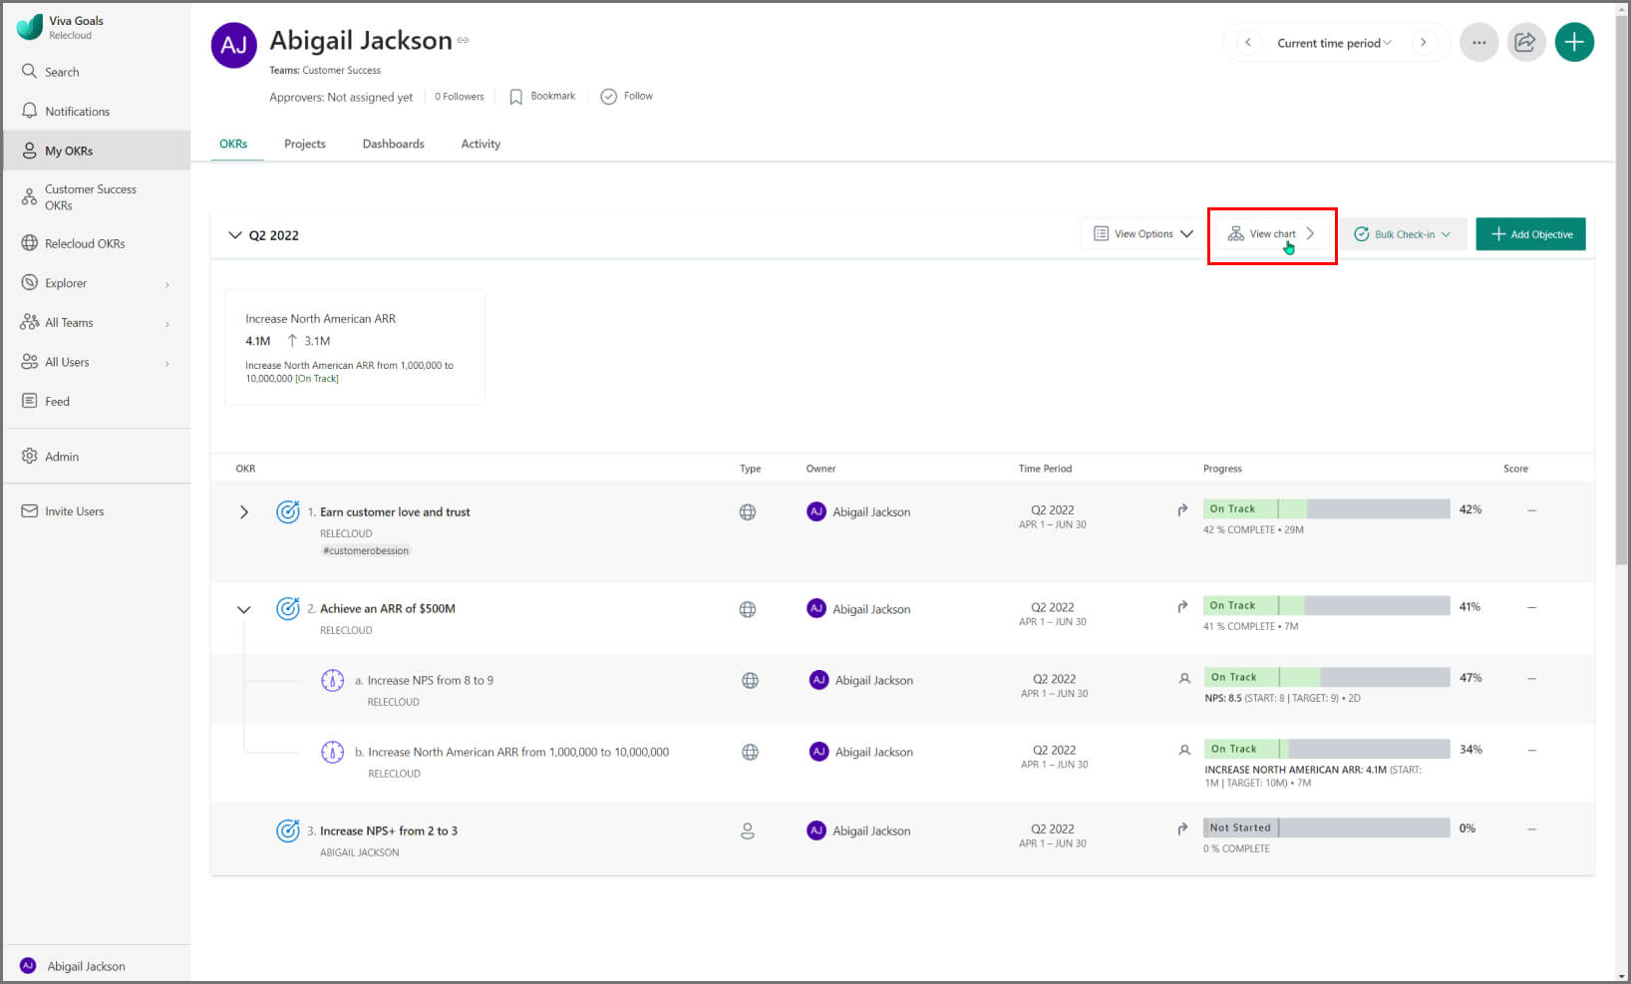The width and height of the screenshot is (1631, 984).
Task: Click objective icon for Achieve an ARR
Action: pyautogui.click(x=287, y=609)
